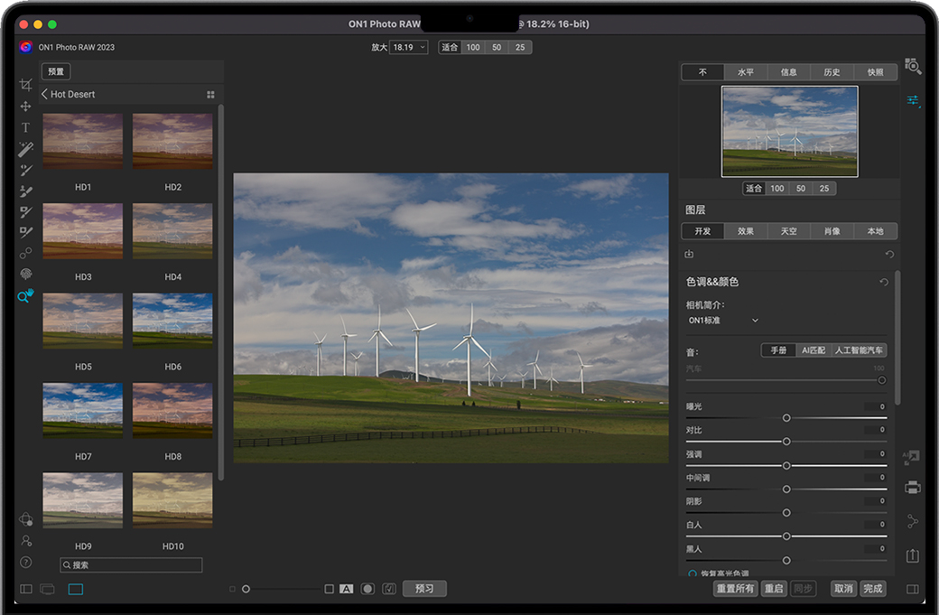This screenshot has height=615, width=939.
Task: Open the 历史 tab
Action: (832, 72)
